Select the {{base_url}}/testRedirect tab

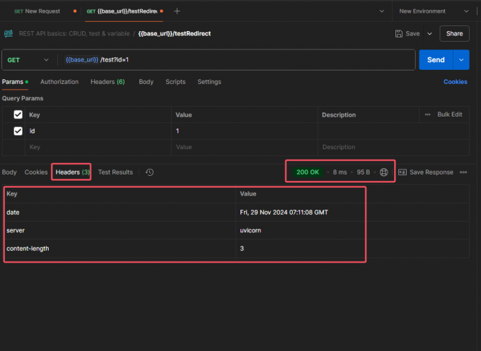124,11
